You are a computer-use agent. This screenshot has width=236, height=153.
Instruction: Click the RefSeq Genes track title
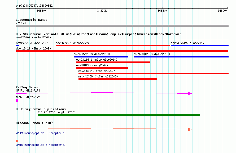coord(27,87)
